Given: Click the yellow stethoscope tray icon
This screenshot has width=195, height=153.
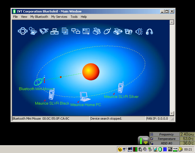Looking at the screenshot, I should [x=120, y=149].
